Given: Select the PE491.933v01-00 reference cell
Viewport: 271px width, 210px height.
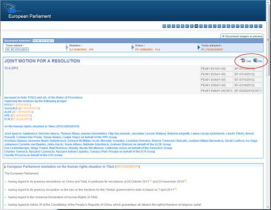Looking at the screenshot, I should coord(217,74).
